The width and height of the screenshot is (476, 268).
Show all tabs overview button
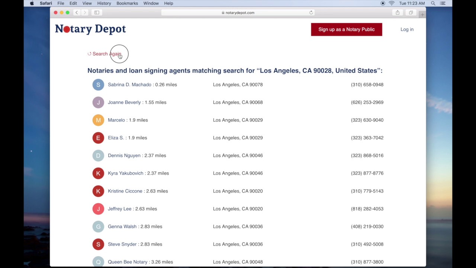coord(411,13)
